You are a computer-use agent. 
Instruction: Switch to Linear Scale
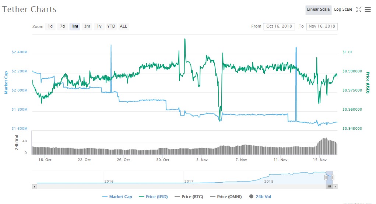[x=319, y=10]
